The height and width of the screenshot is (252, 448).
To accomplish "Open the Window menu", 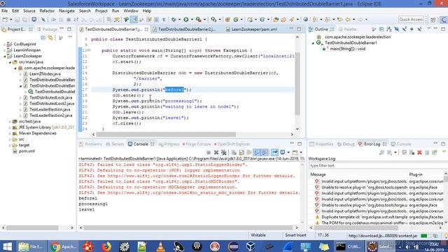I will coord(131,11).
